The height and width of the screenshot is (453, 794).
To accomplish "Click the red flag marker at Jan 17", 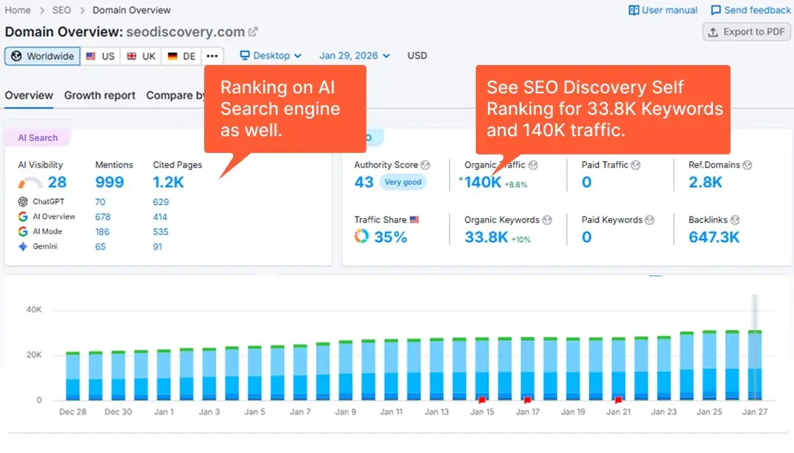I will pos(527,399).
